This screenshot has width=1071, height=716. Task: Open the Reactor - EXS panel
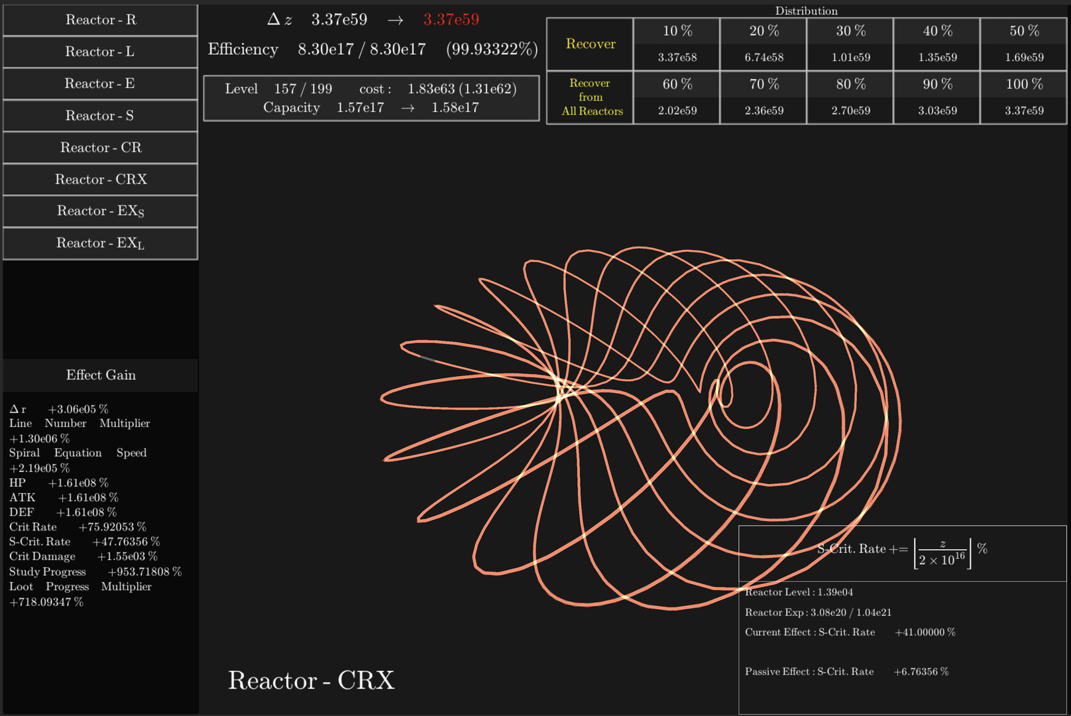click(x=100, y=211)
